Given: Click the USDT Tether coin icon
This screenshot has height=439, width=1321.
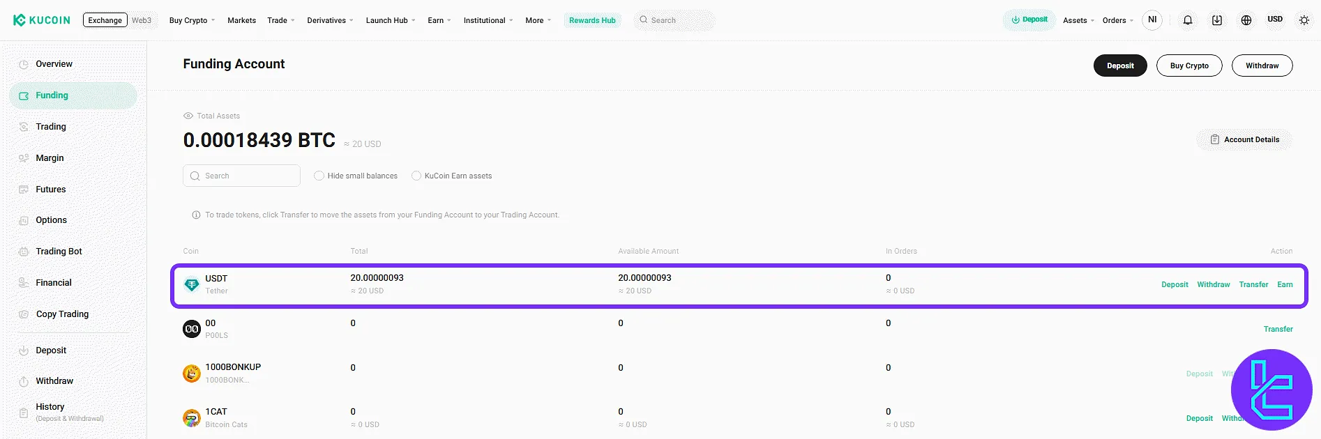Looking at the screenshot, I should [192, 284].
